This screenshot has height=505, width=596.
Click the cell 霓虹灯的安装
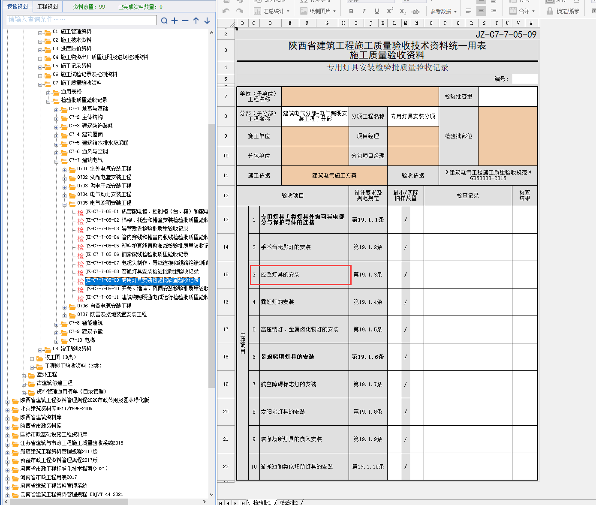(304, 302)
